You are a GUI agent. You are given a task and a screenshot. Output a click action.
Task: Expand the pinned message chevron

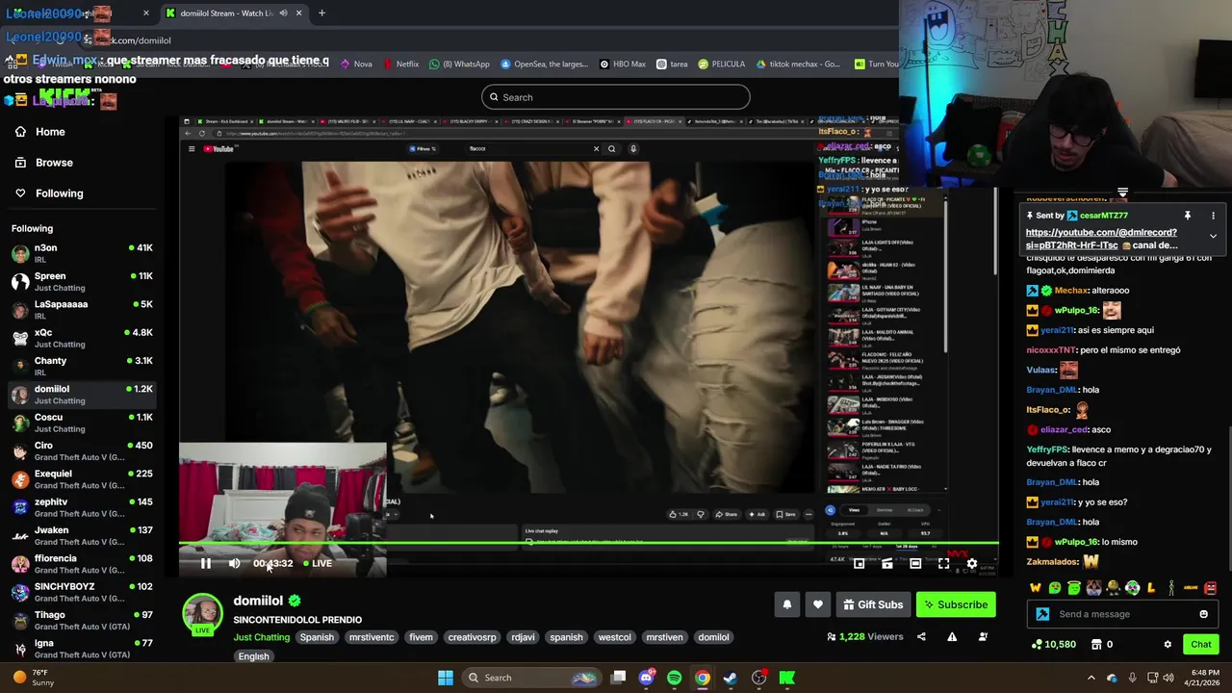(x=1213, y=236)
